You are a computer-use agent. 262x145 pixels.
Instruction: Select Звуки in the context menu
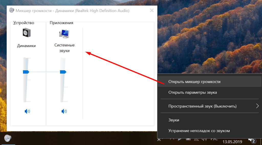tap(210, 120)
